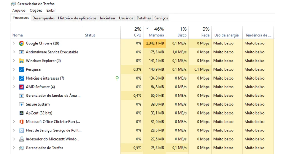Open the Serviços tab

pyautogui.click(x=161, y=18)
